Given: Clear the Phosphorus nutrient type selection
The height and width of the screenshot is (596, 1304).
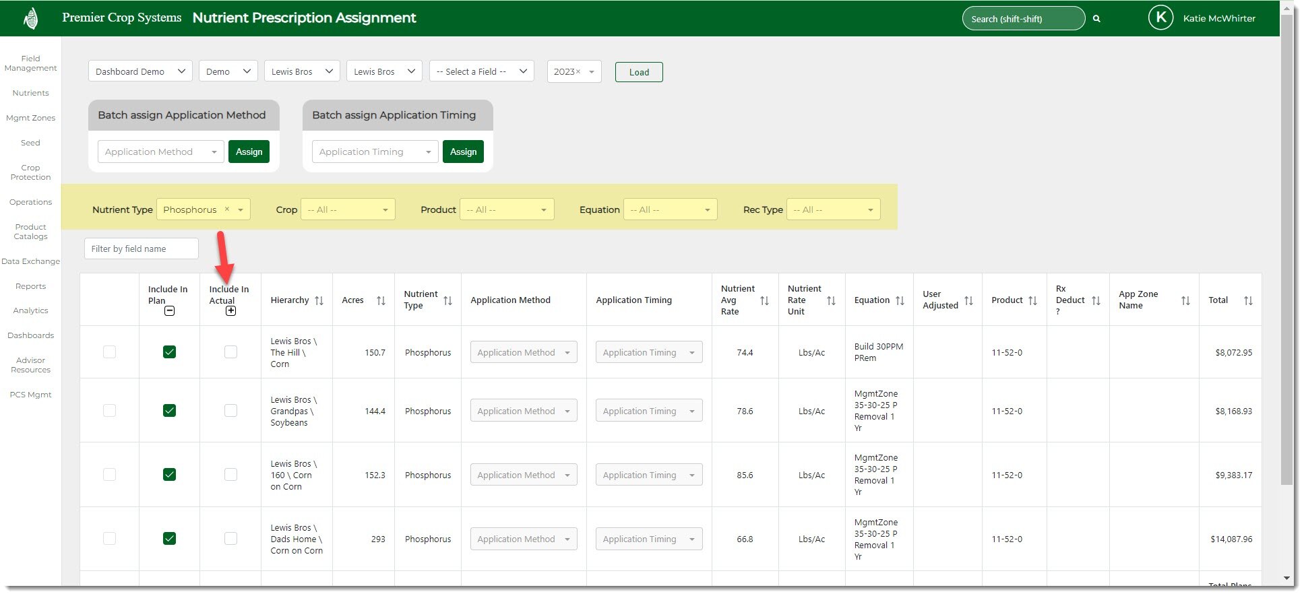Looking at the screenshot, I should tap(227, 209).
